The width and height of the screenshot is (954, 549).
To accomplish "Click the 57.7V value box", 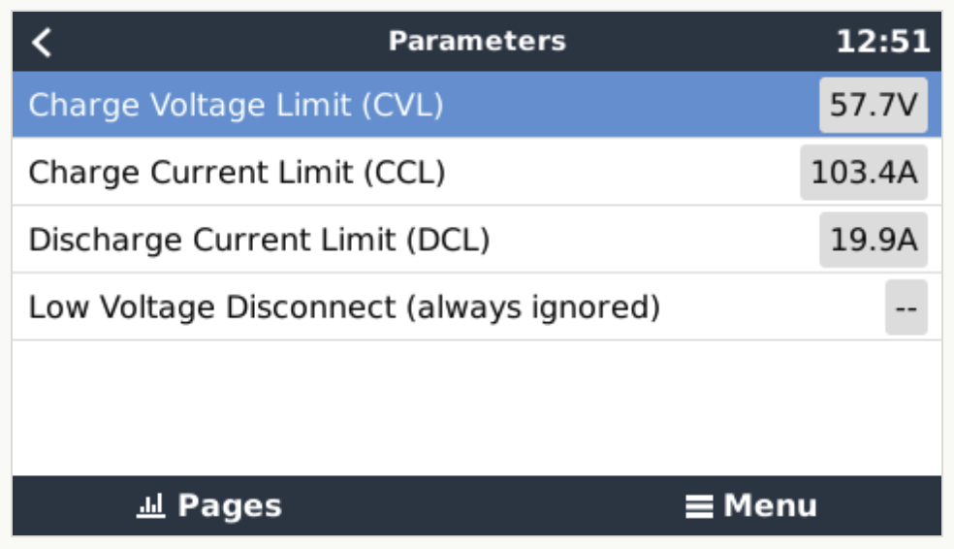I will 873,105.
